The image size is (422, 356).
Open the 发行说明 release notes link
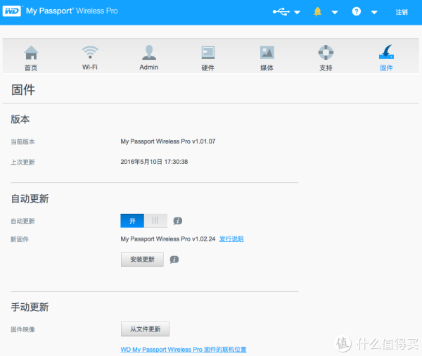(231, 239)
